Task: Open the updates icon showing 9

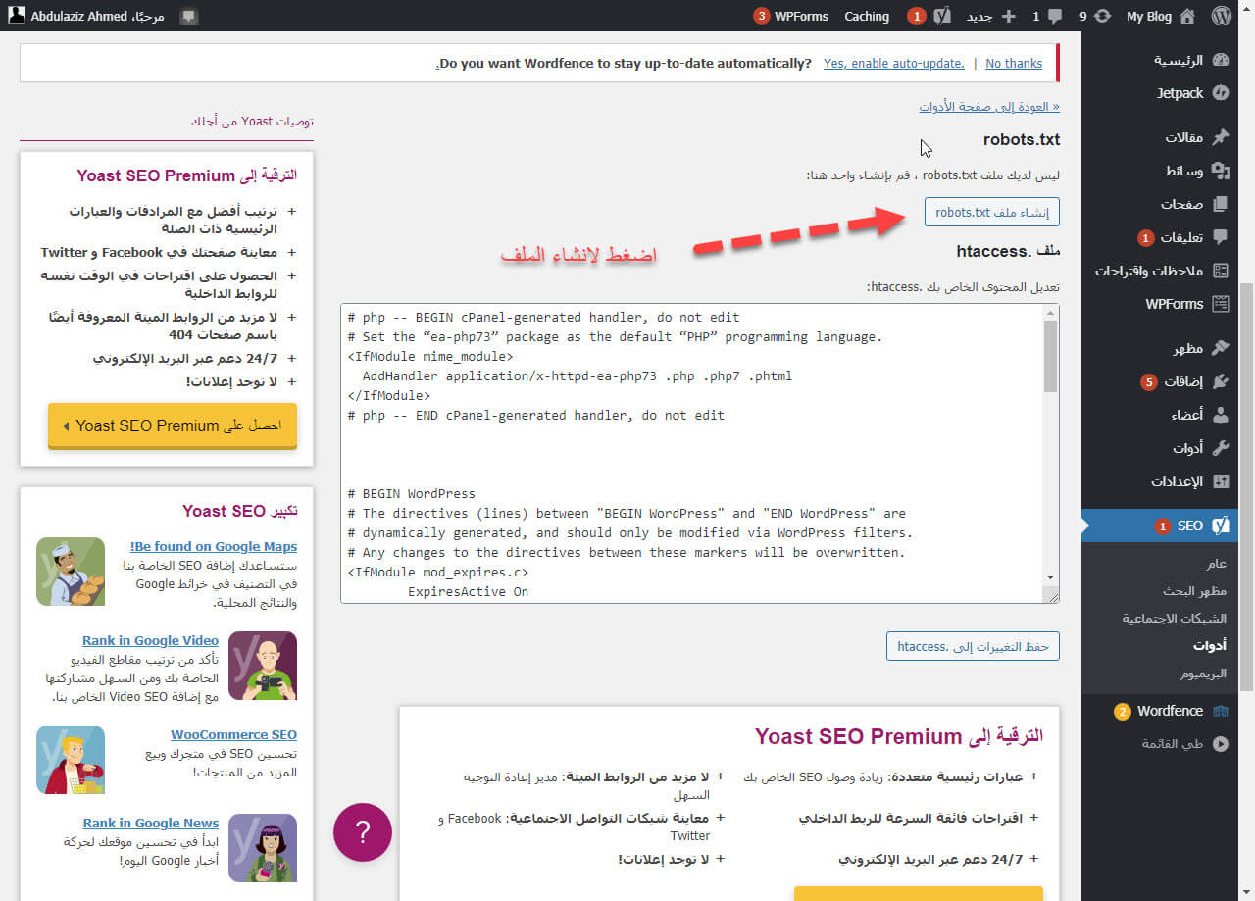Action: click(x=1103, y=16)
